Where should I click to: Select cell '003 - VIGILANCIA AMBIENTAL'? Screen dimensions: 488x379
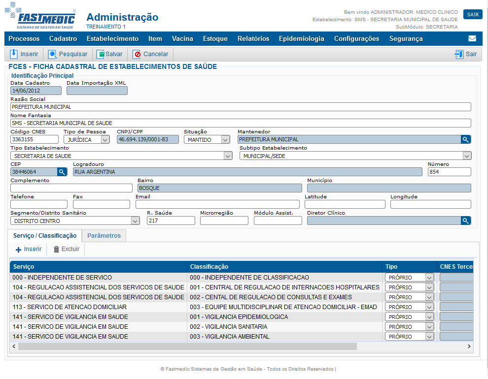click(x=284, y=337)
